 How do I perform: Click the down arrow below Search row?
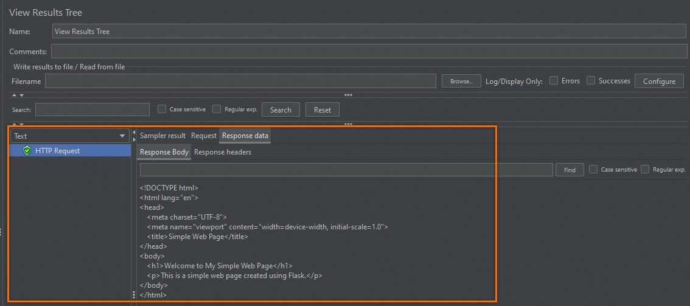pos(21,125)
